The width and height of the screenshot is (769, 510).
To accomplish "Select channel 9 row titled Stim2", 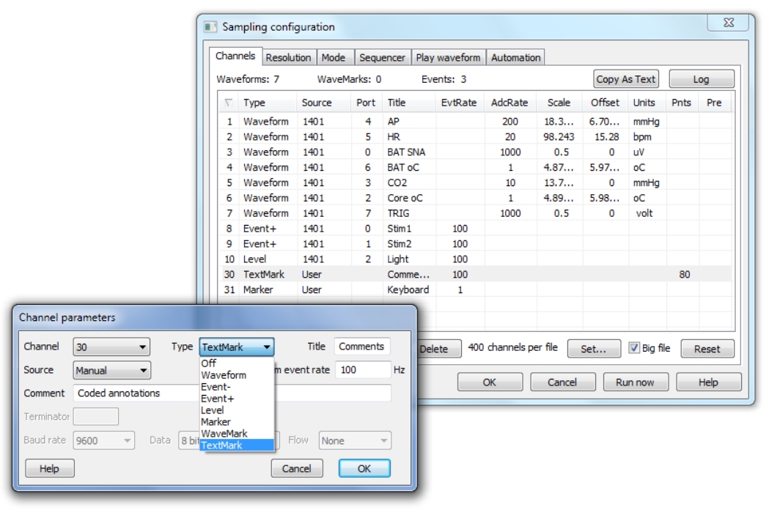I will (x=476, y=244).
